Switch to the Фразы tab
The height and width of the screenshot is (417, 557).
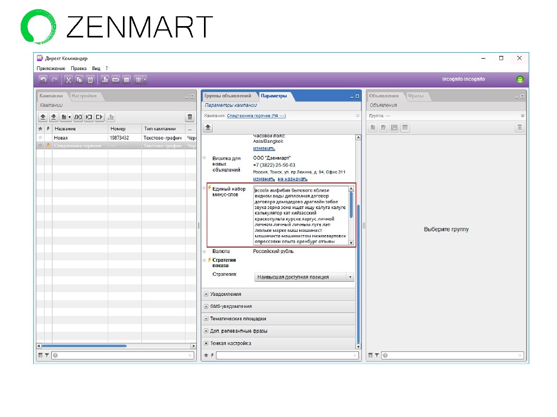(415, 96)
